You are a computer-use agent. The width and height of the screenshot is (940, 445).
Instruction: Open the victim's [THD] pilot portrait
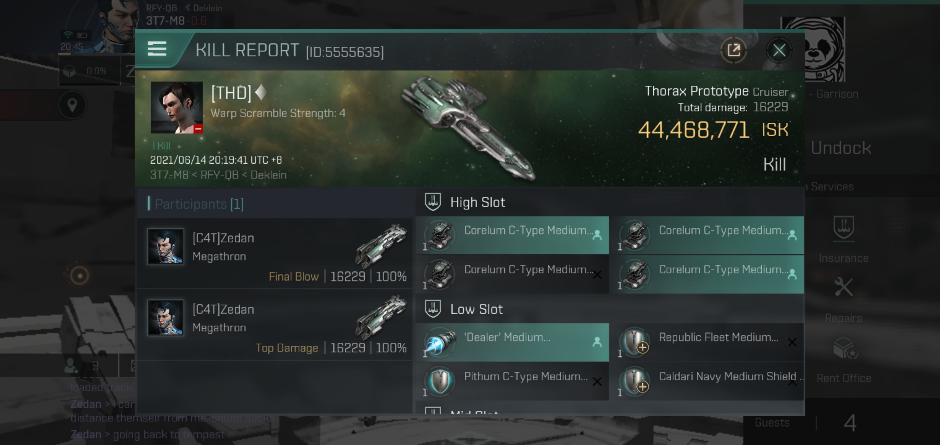coord(177,107)
